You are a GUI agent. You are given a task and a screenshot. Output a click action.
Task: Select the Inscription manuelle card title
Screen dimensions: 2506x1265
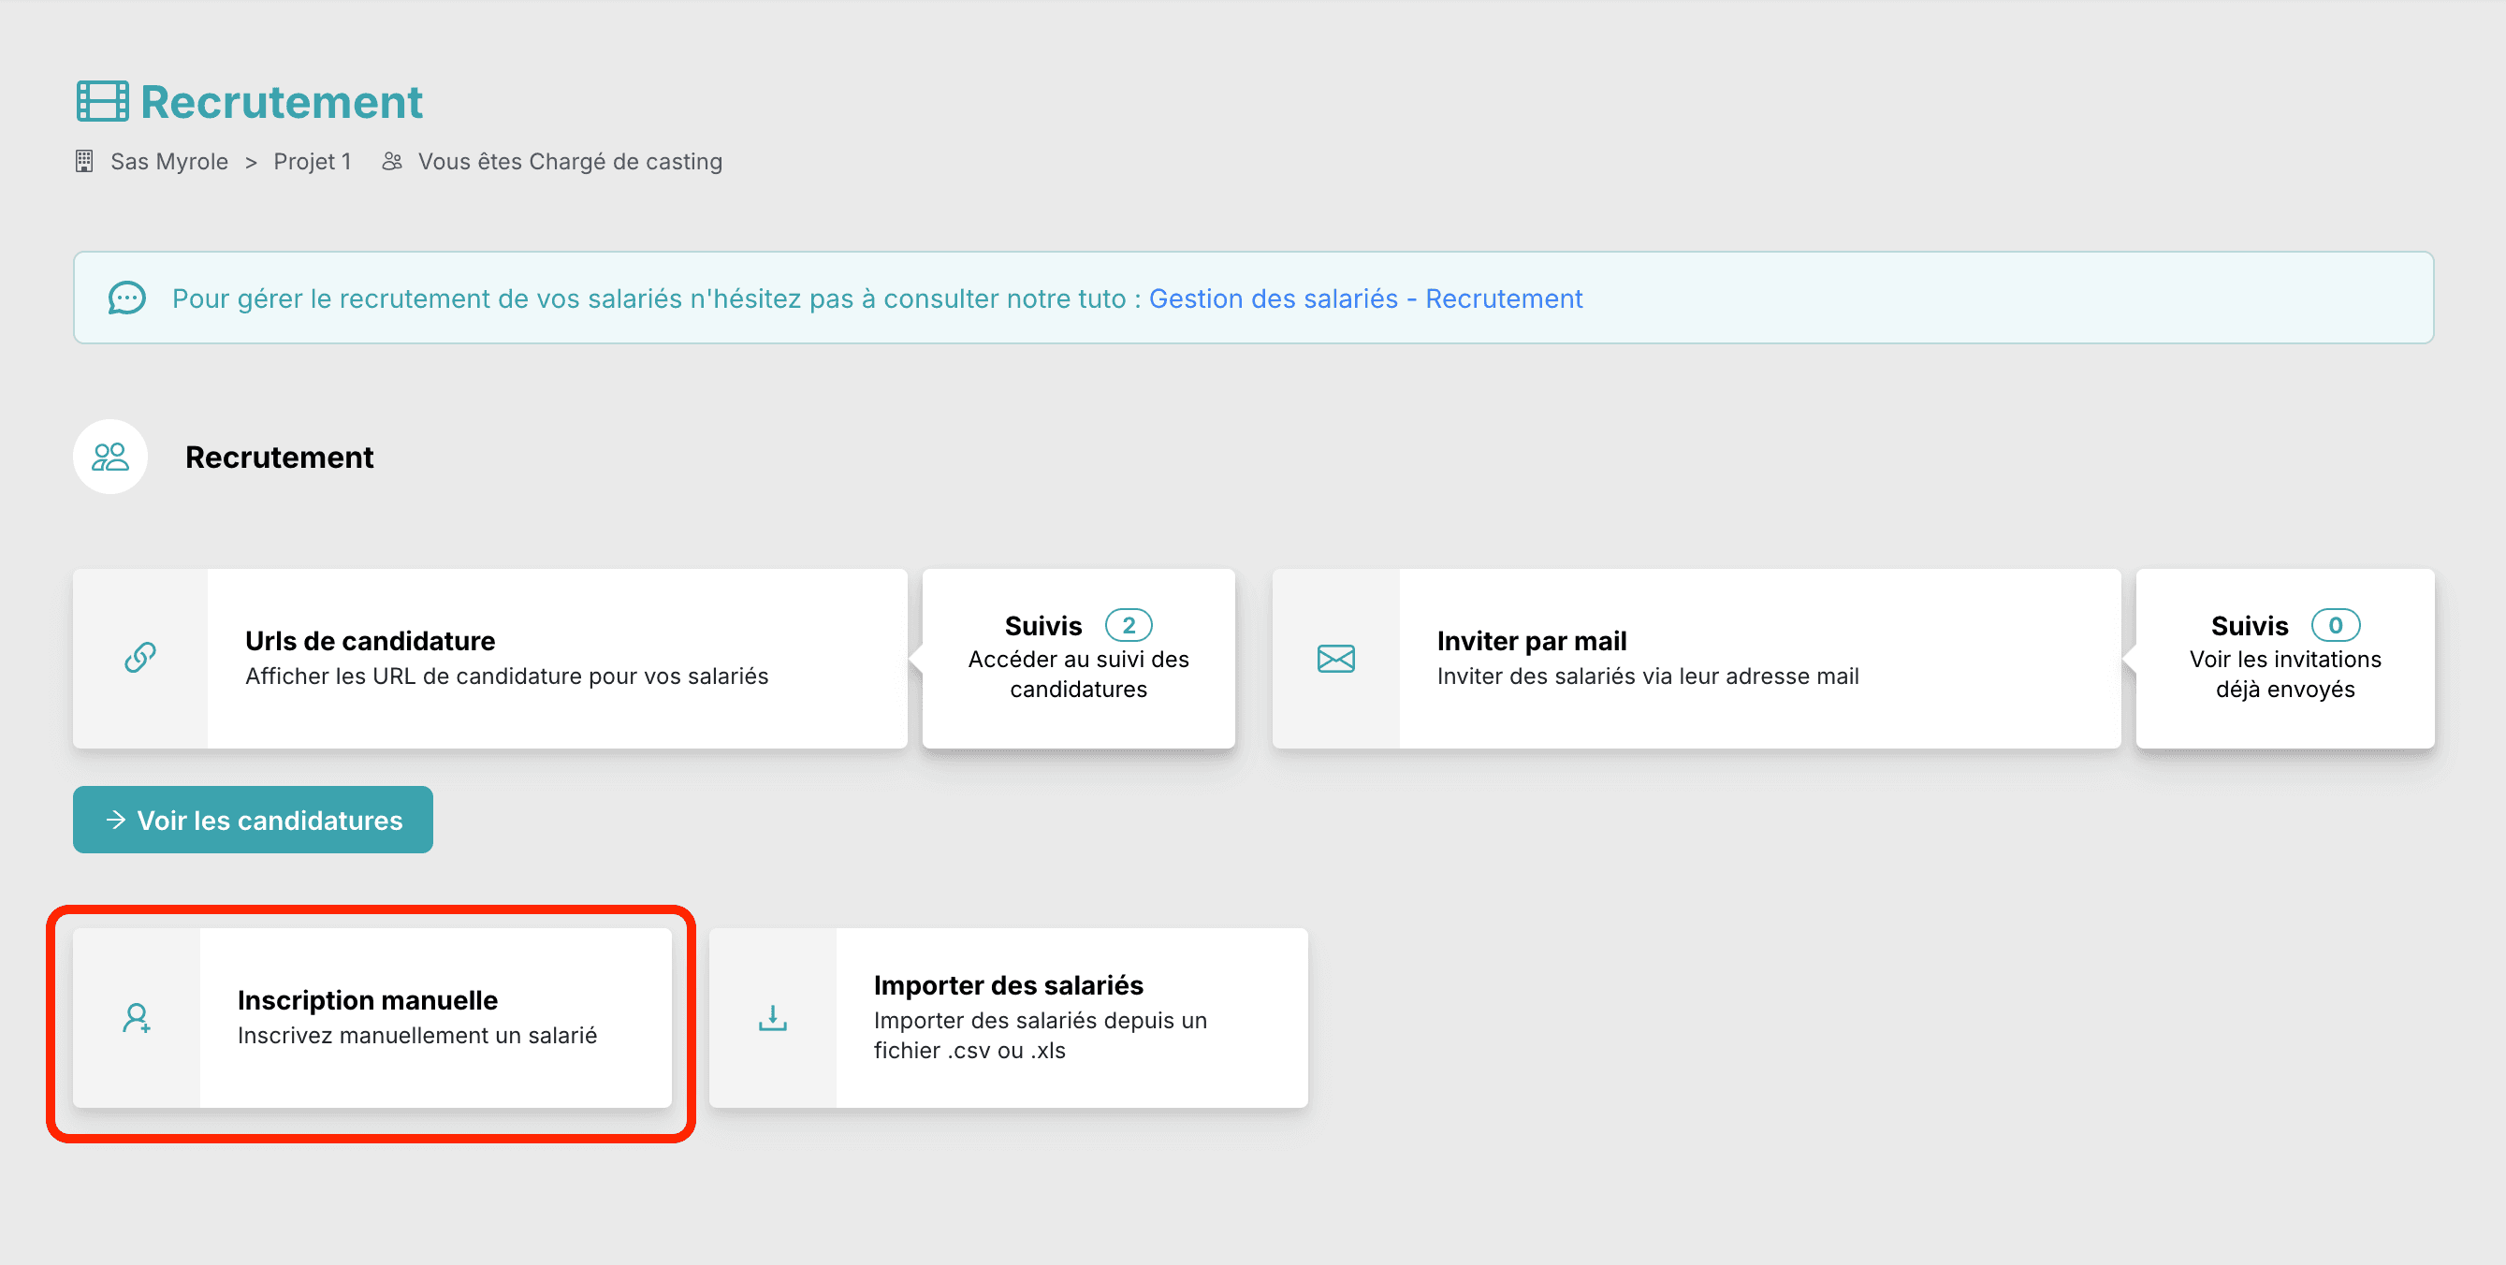click(367, 1000)
